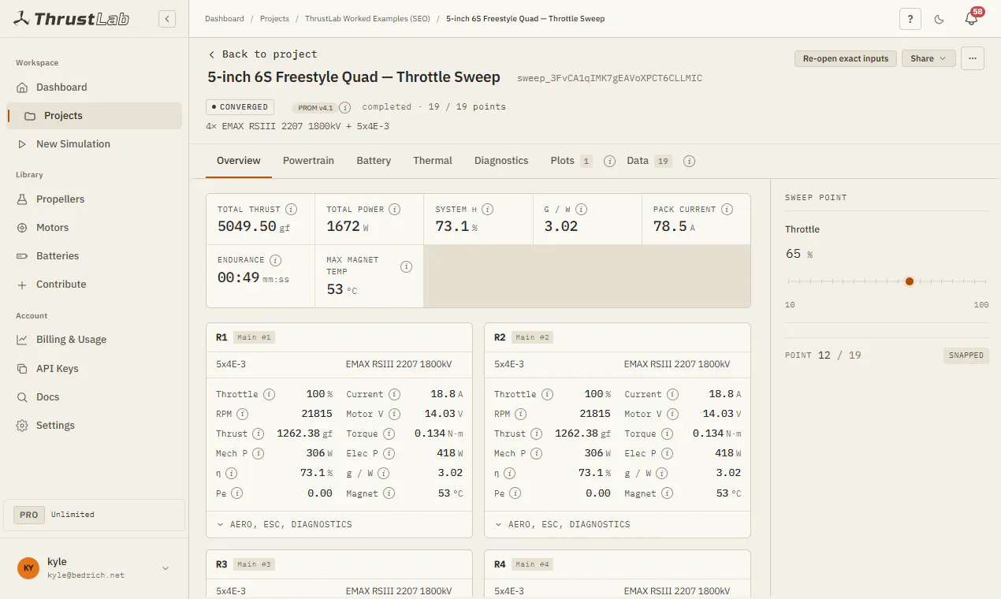Expand R1 Aero, ESC, Diagnostics section
The width and height of the screenshot is (1001, 599).
pyautogui.click(x=339, y=524)
